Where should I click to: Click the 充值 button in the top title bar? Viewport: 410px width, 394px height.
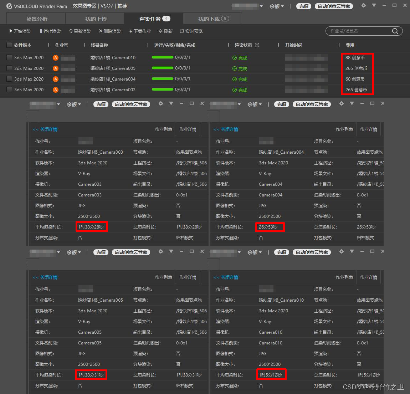[304, 6]
